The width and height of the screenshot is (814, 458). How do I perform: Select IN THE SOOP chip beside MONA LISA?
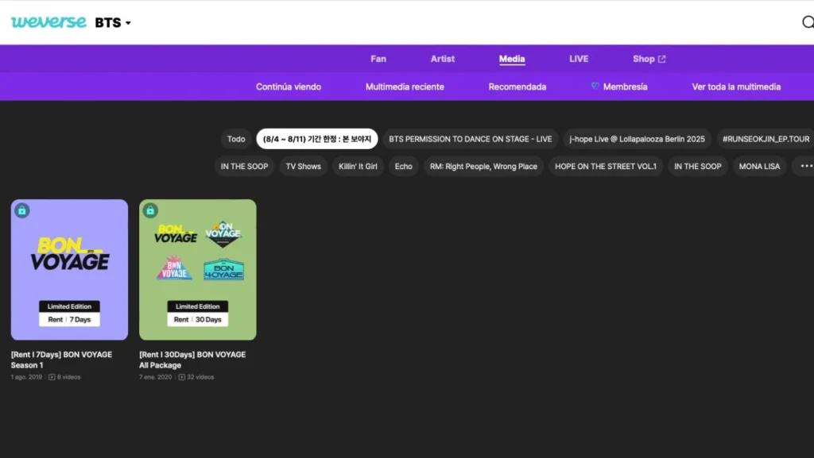[698, 167]
